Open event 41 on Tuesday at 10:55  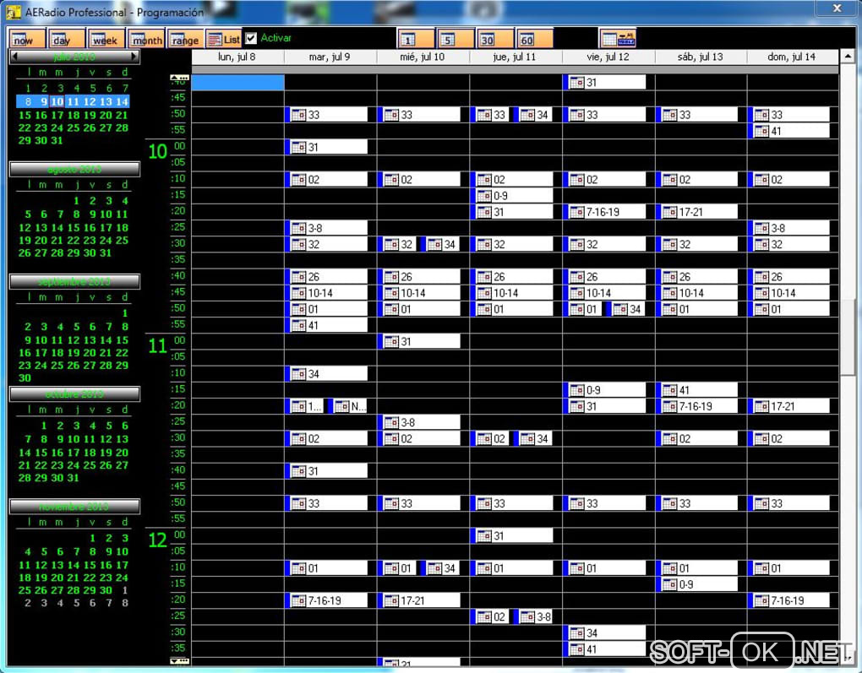tap(326, 325)
